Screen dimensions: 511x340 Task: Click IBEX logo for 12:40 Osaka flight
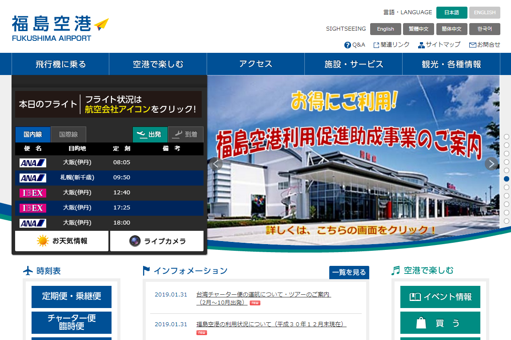[33, 193]
